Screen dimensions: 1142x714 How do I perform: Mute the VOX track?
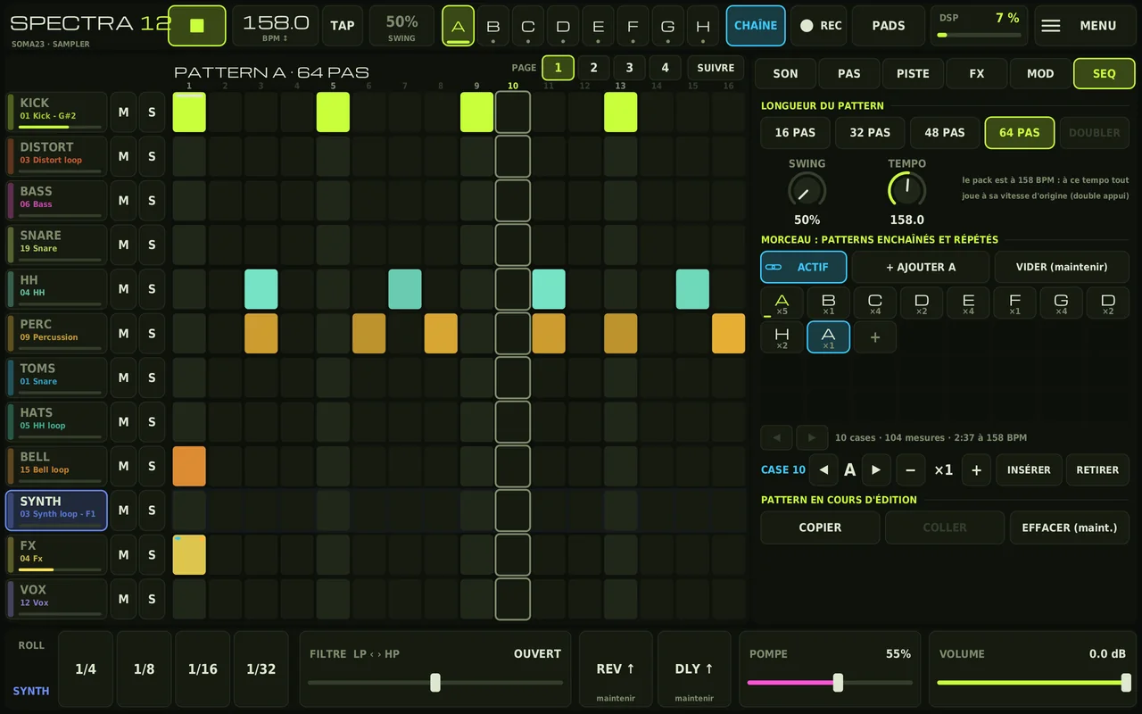tap(123, 599)
